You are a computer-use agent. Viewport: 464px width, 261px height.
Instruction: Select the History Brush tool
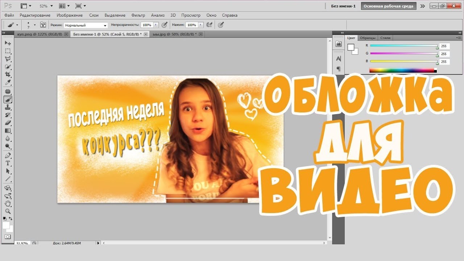tap(8, 115)
